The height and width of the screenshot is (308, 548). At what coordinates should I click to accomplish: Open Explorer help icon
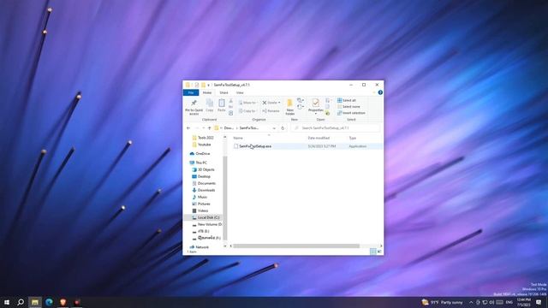pos(380,92)
